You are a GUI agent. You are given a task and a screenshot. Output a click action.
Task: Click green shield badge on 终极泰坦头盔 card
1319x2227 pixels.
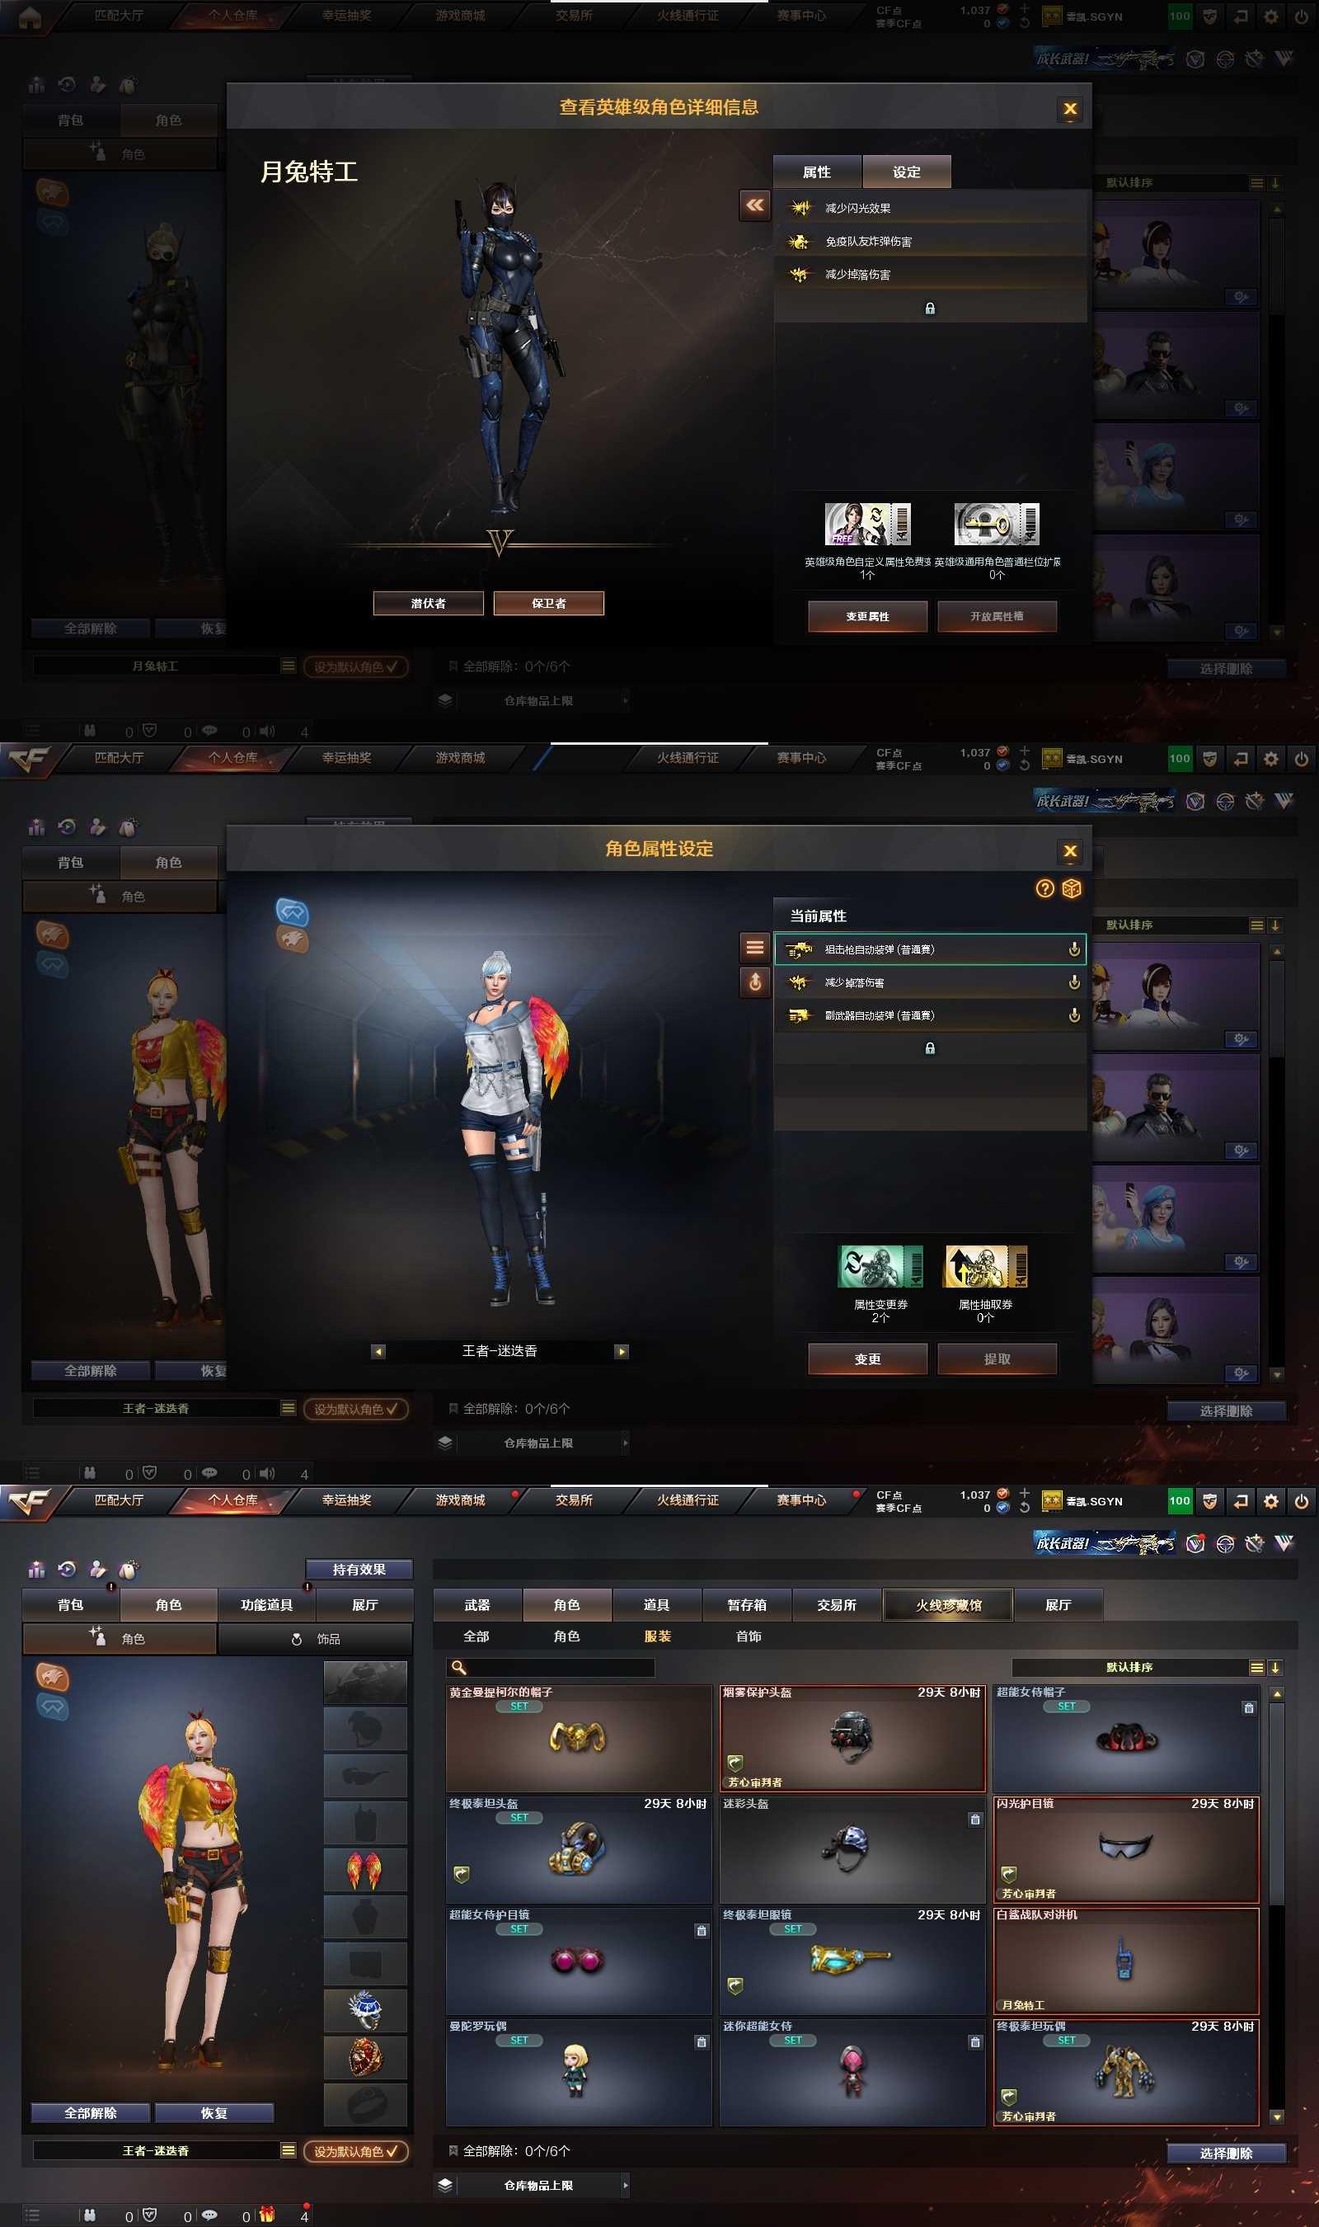pyautogui.click(x=462, y=1874)
